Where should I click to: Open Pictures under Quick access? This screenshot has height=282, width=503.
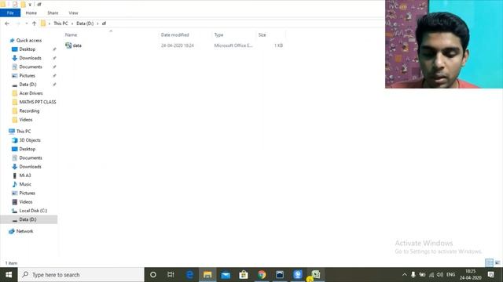coord(27,75)
